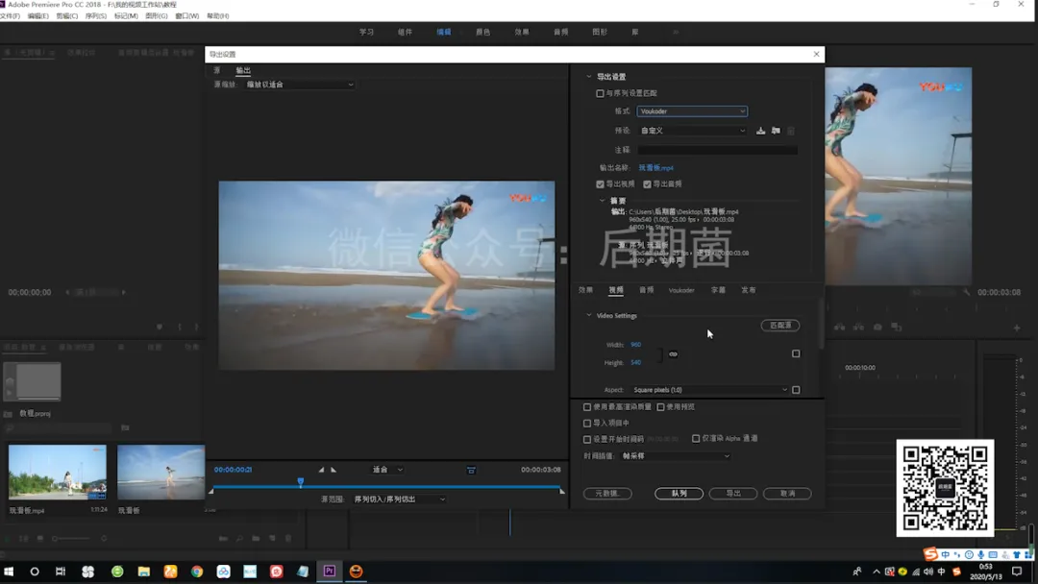Screen dimensions: 1038x584
Task: Click the save preset icon
Action: [x=760, y=131]
